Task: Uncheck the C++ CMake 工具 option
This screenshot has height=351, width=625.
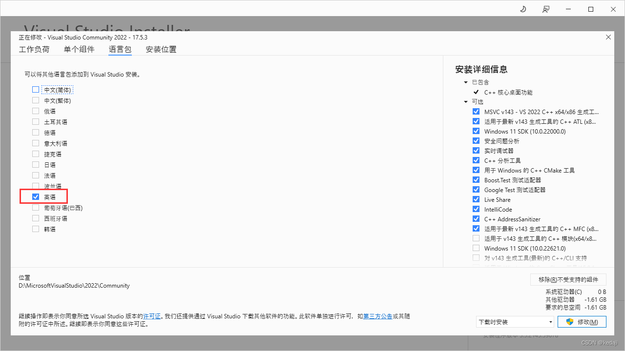Action: (476, 170)
